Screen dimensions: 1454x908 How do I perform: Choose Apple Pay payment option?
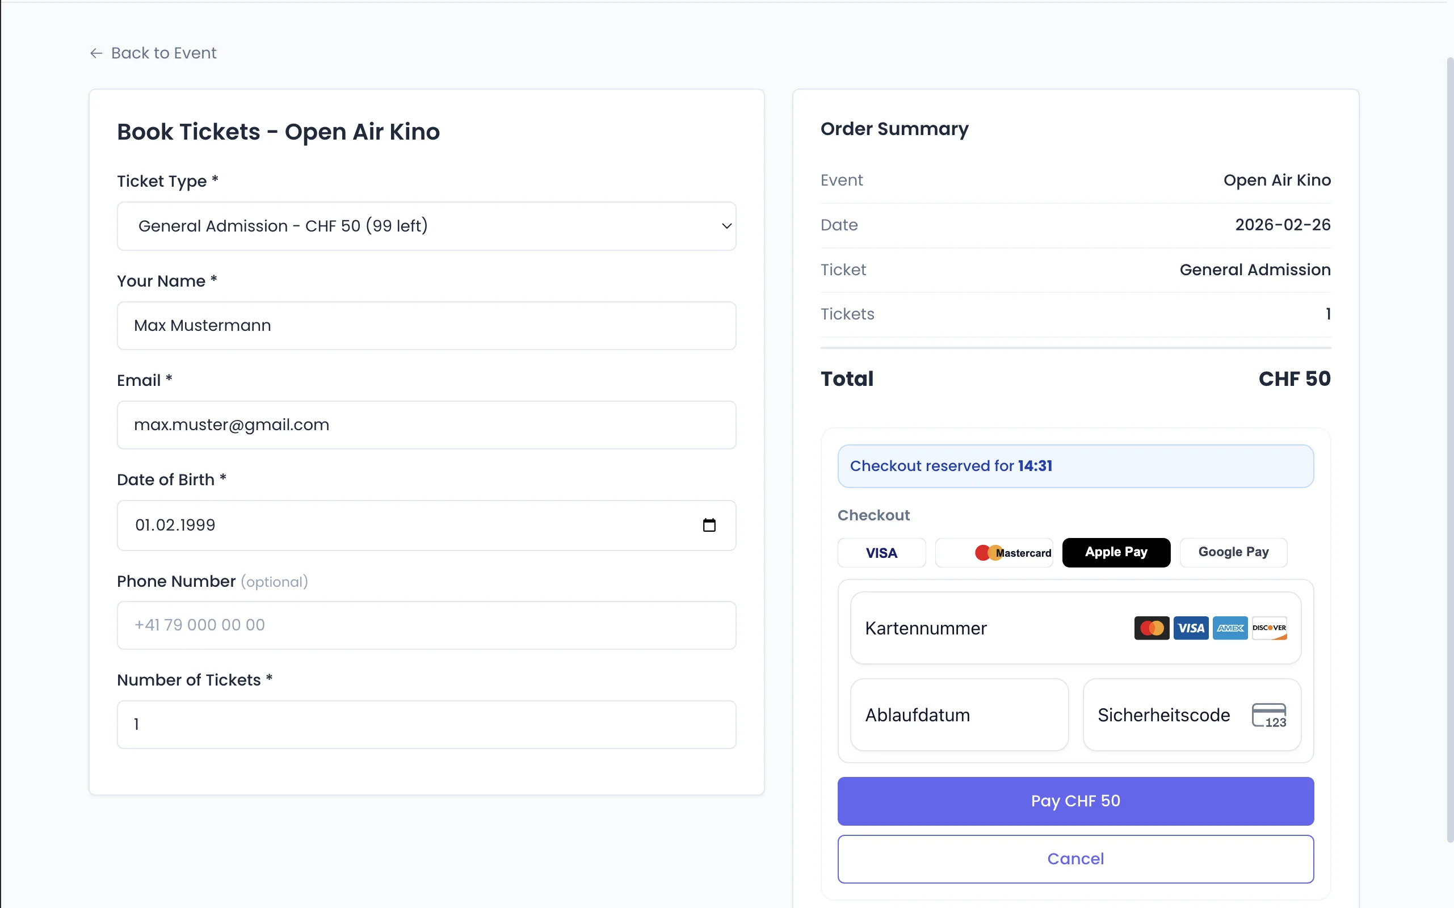[x=1115, y=553]
